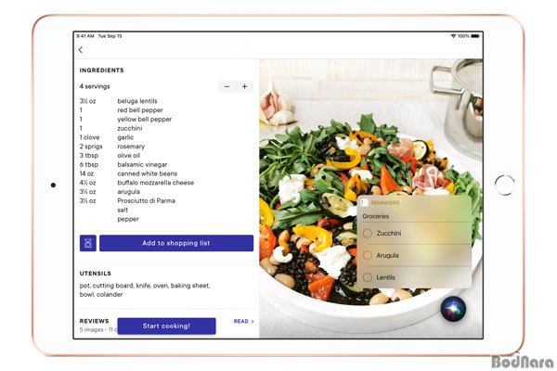Screen dimensions: 557x371
Task: Tap the REVIEWS heading
Action: 94,321
